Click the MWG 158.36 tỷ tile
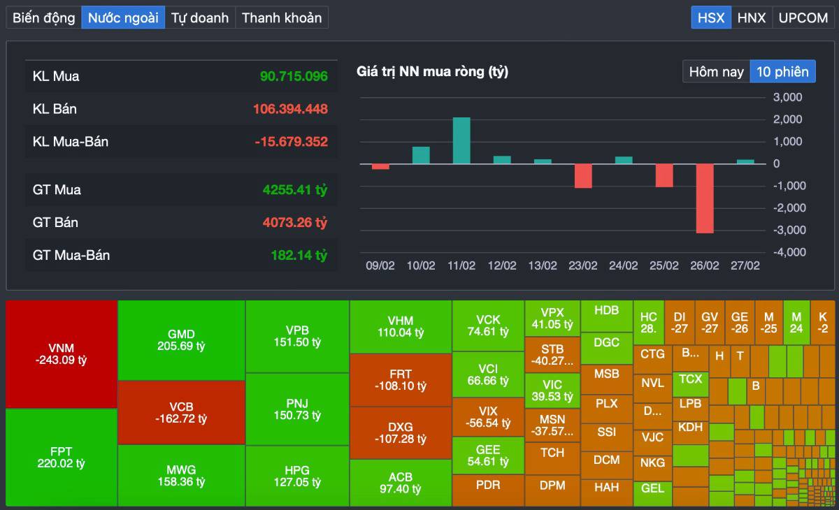The height and width of the screenshot is (510, 839). point(181,476)
